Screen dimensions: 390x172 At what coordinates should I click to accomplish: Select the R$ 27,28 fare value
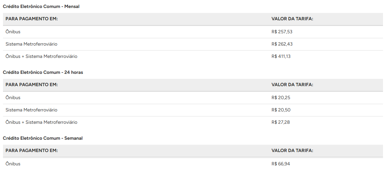[x=281, y=122]
